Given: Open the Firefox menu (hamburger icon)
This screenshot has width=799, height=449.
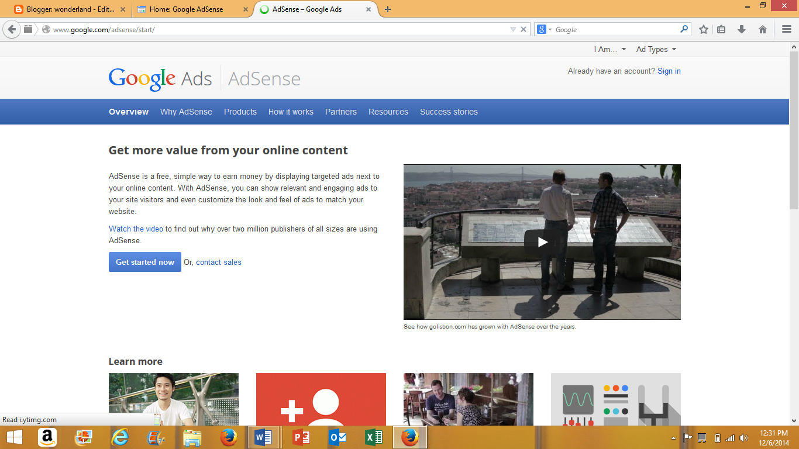Looking at the screenshot, I should coord(786,29).
